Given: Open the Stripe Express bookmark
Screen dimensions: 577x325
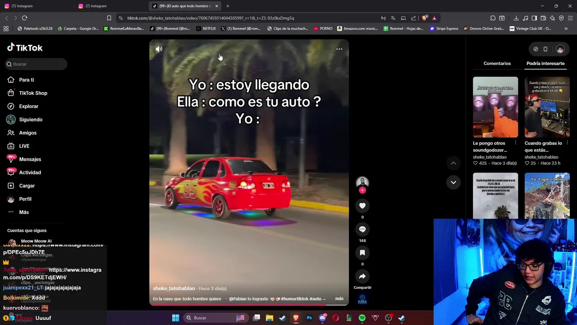Looking at the screenshot, I should click(444, 28).
